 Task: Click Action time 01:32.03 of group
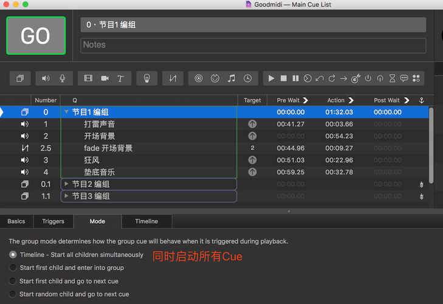[x=339, y=112]
